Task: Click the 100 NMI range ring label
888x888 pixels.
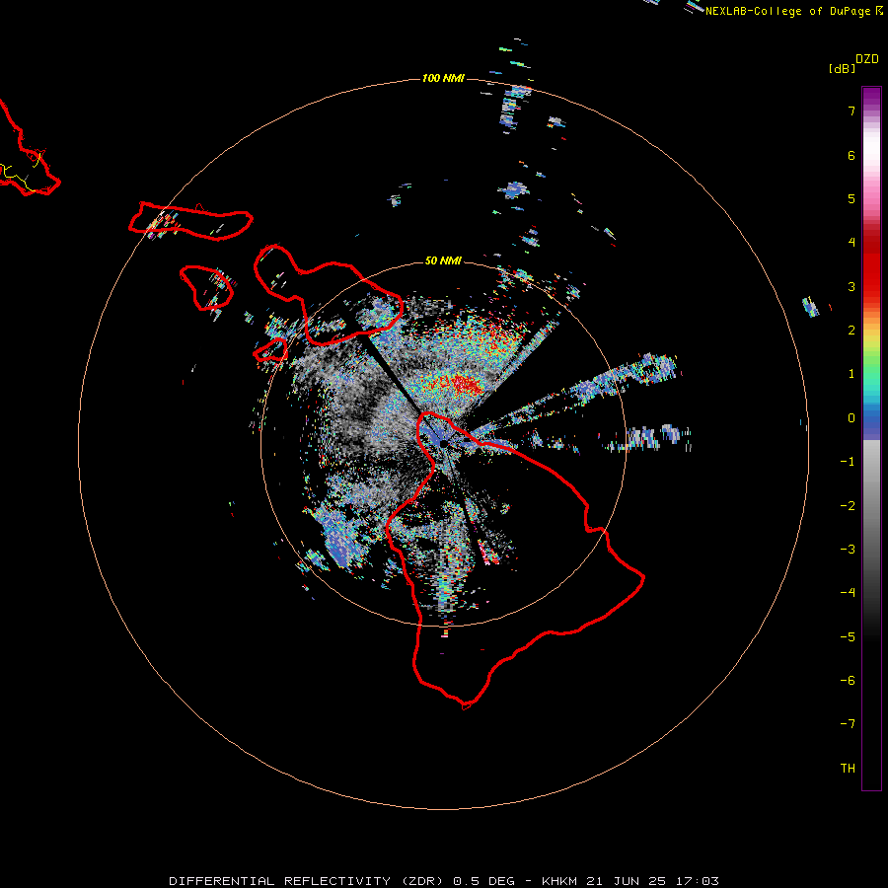Action: (x=443, y=78)
